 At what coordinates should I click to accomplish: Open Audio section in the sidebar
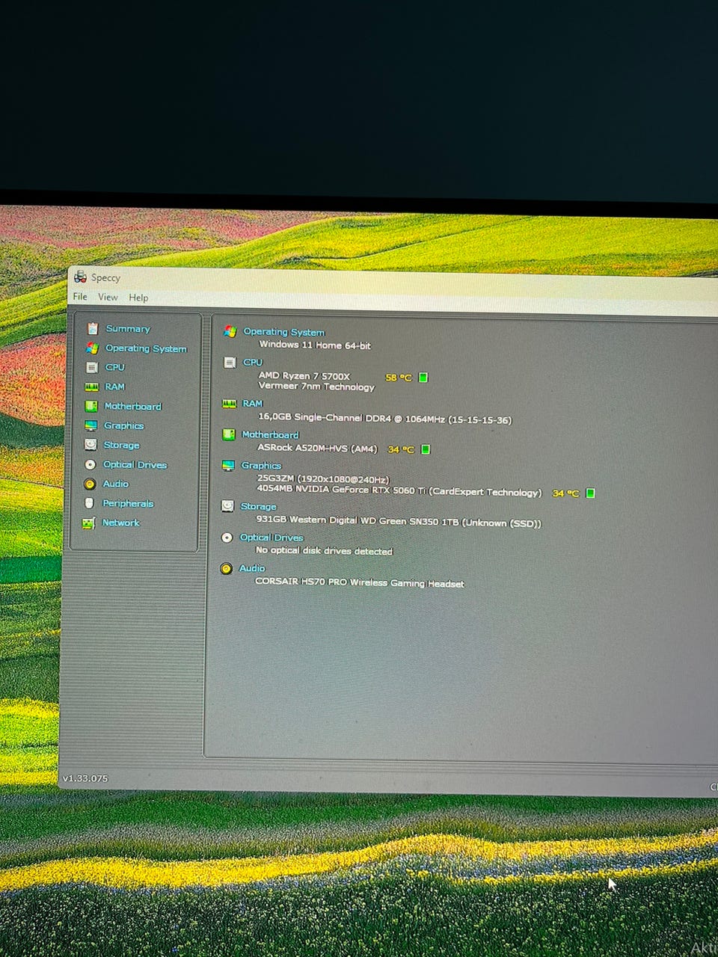115,484
